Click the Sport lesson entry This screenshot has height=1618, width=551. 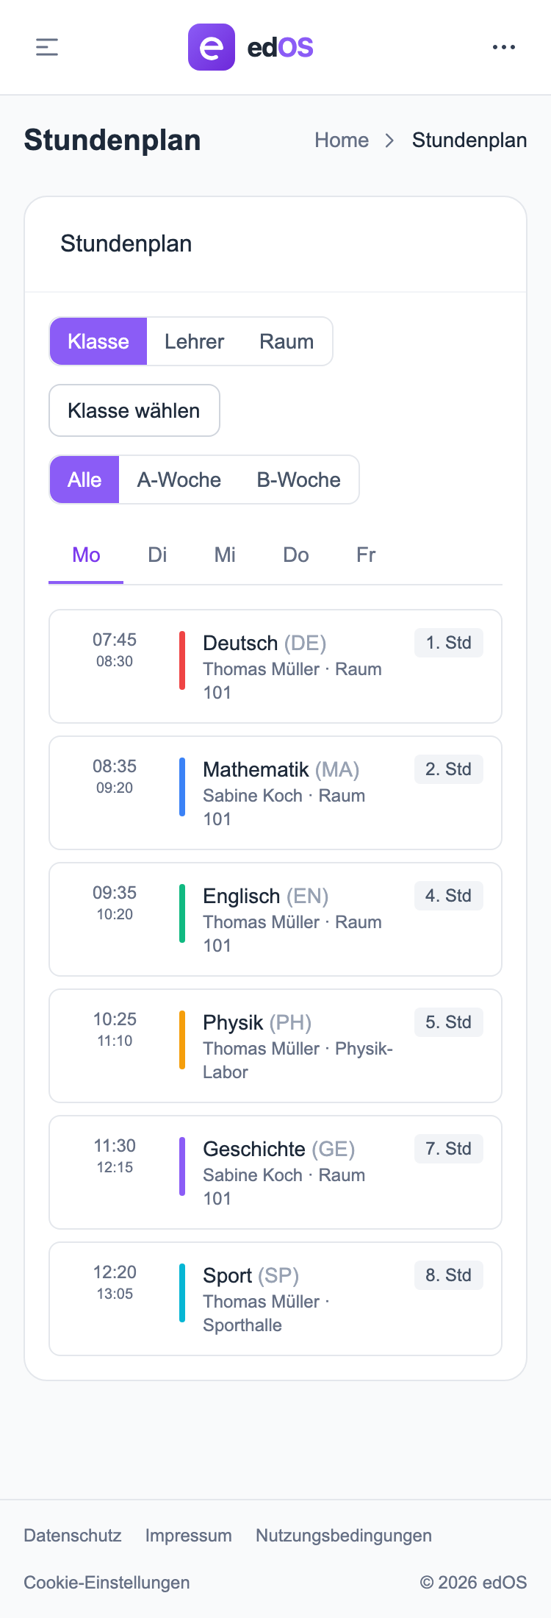pos(275,1298)
